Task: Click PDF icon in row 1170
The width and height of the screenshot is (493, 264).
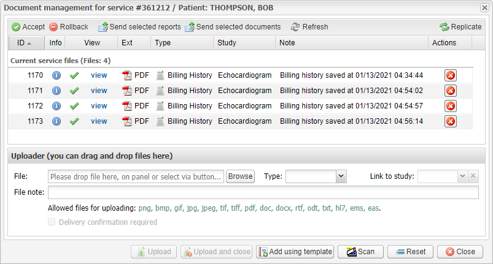Action: coord(127,75)
